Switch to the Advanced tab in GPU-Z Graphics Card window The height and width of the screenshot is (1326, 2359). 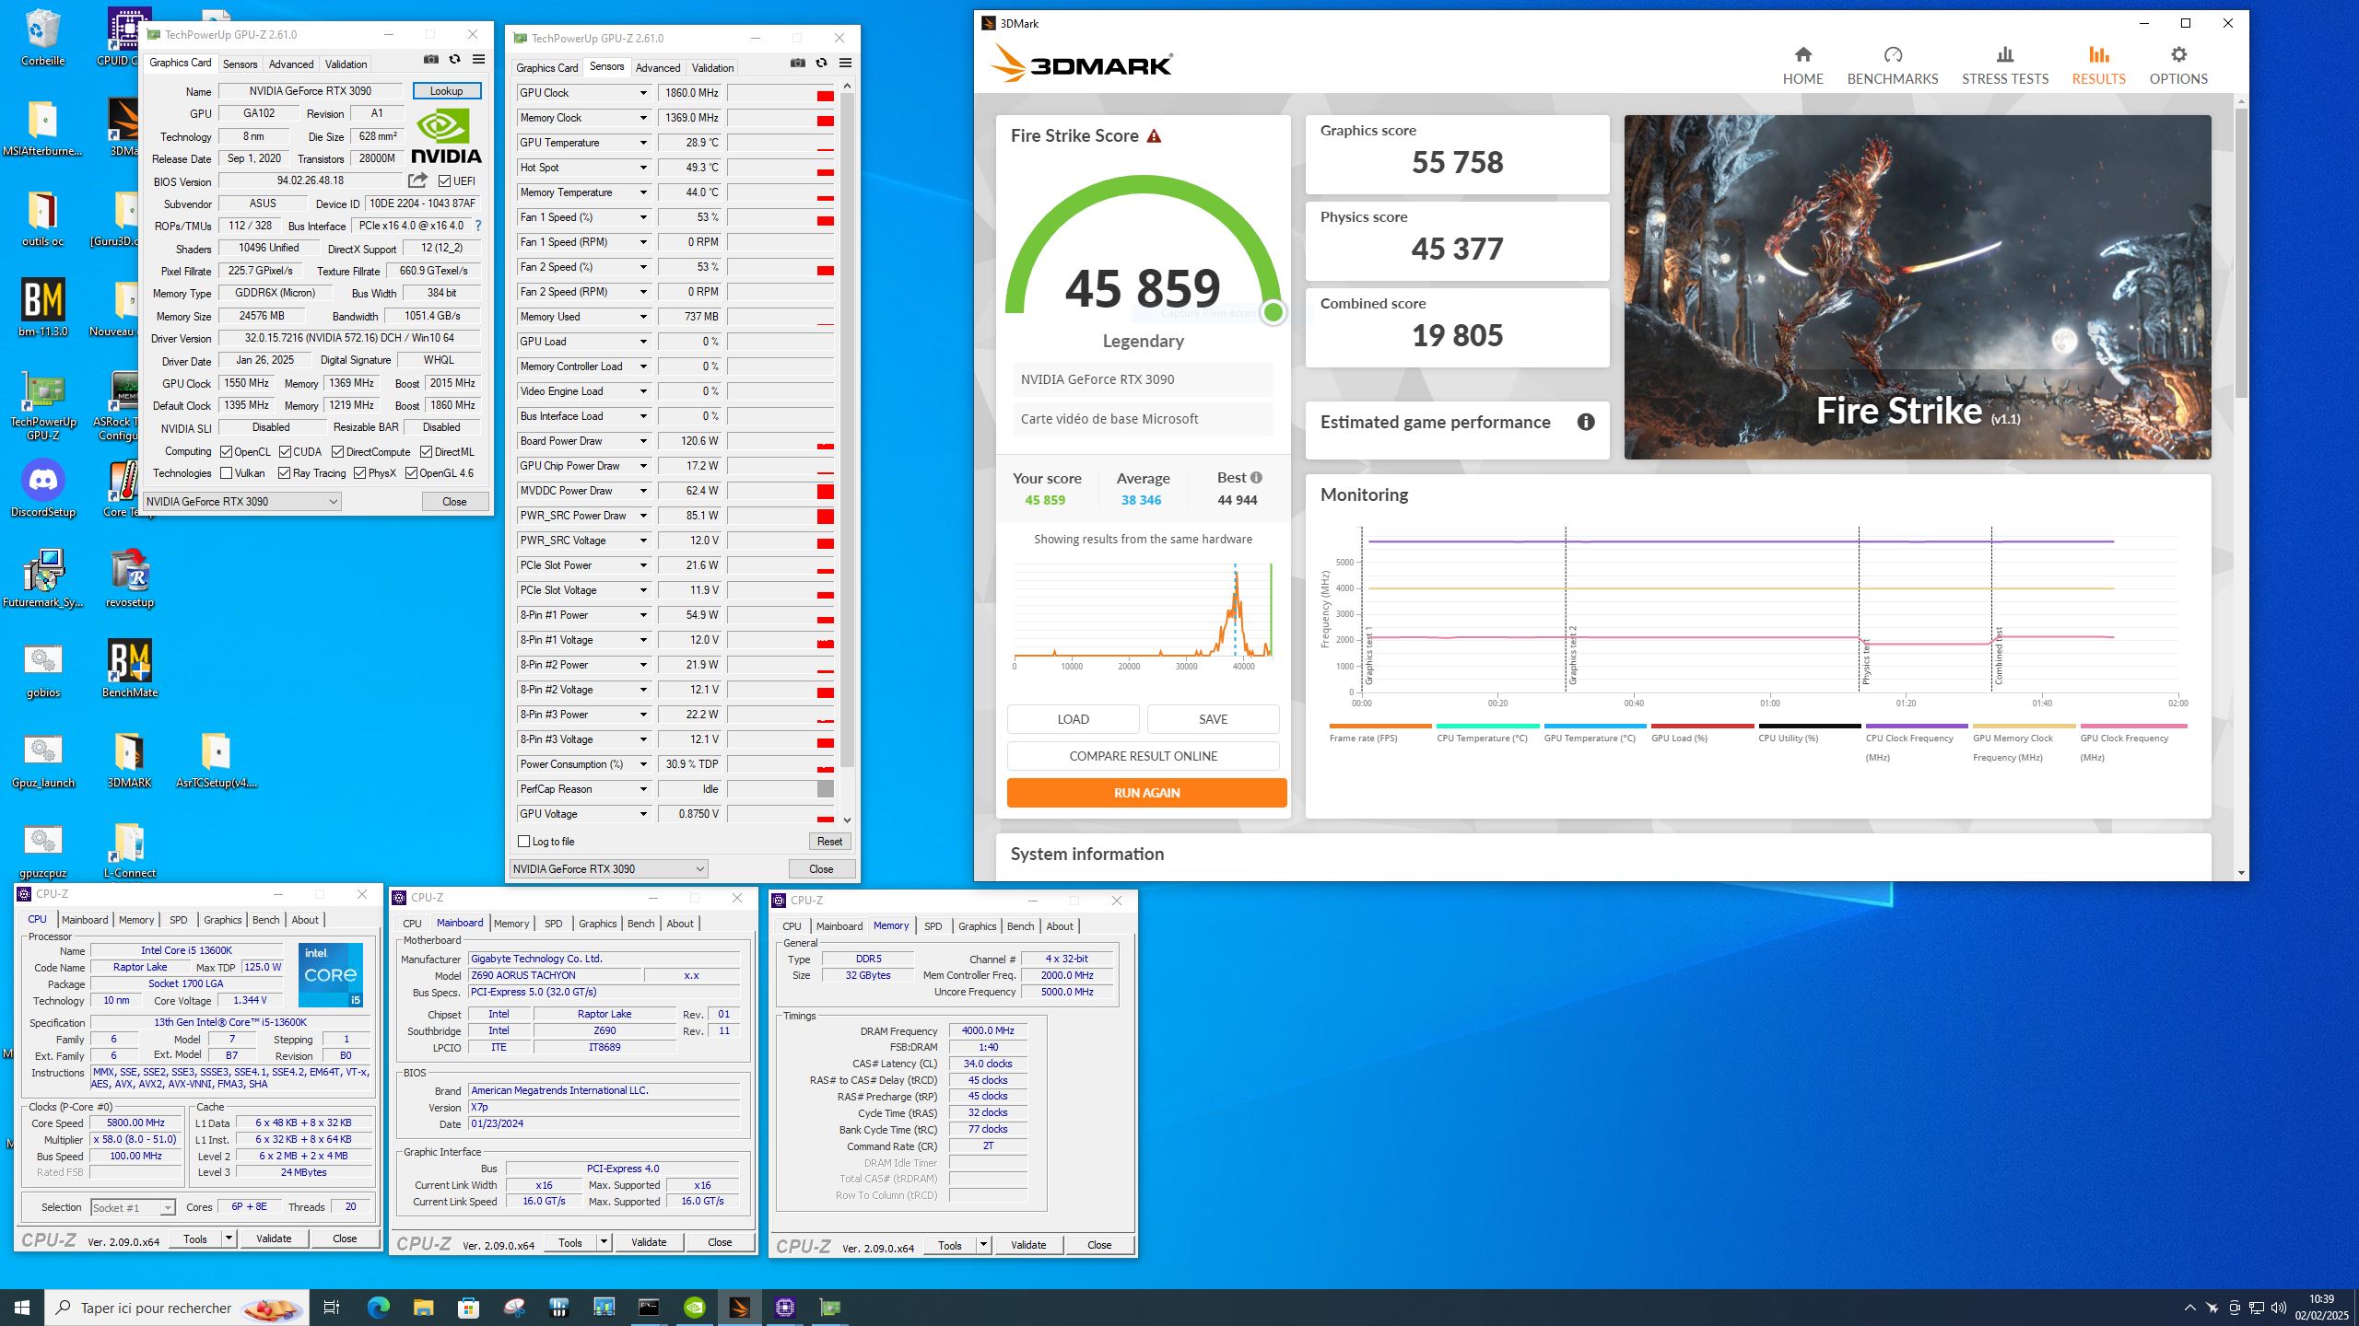pos(291,64)
